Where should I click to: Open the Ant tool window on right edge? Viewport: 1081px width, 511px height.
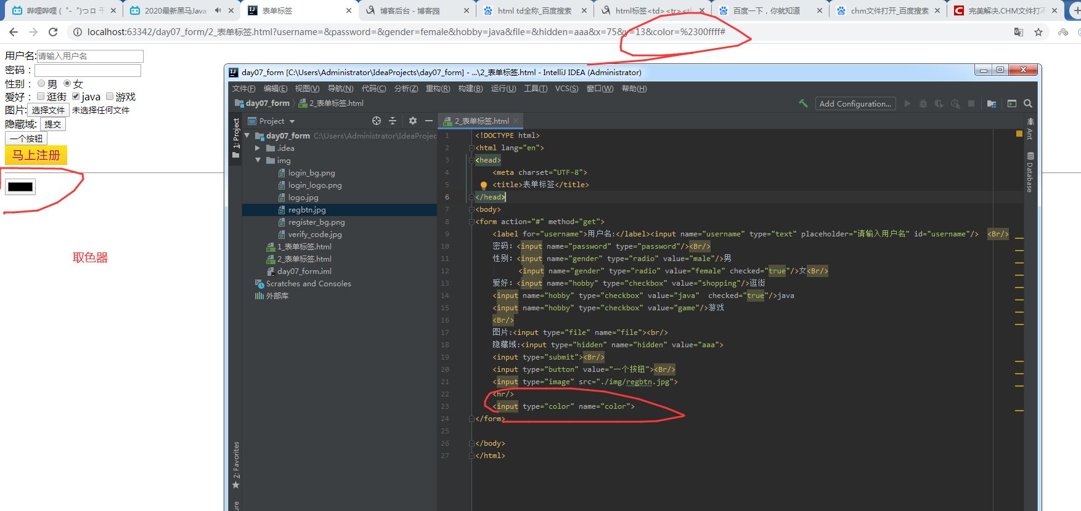(x=1030, y=129)
